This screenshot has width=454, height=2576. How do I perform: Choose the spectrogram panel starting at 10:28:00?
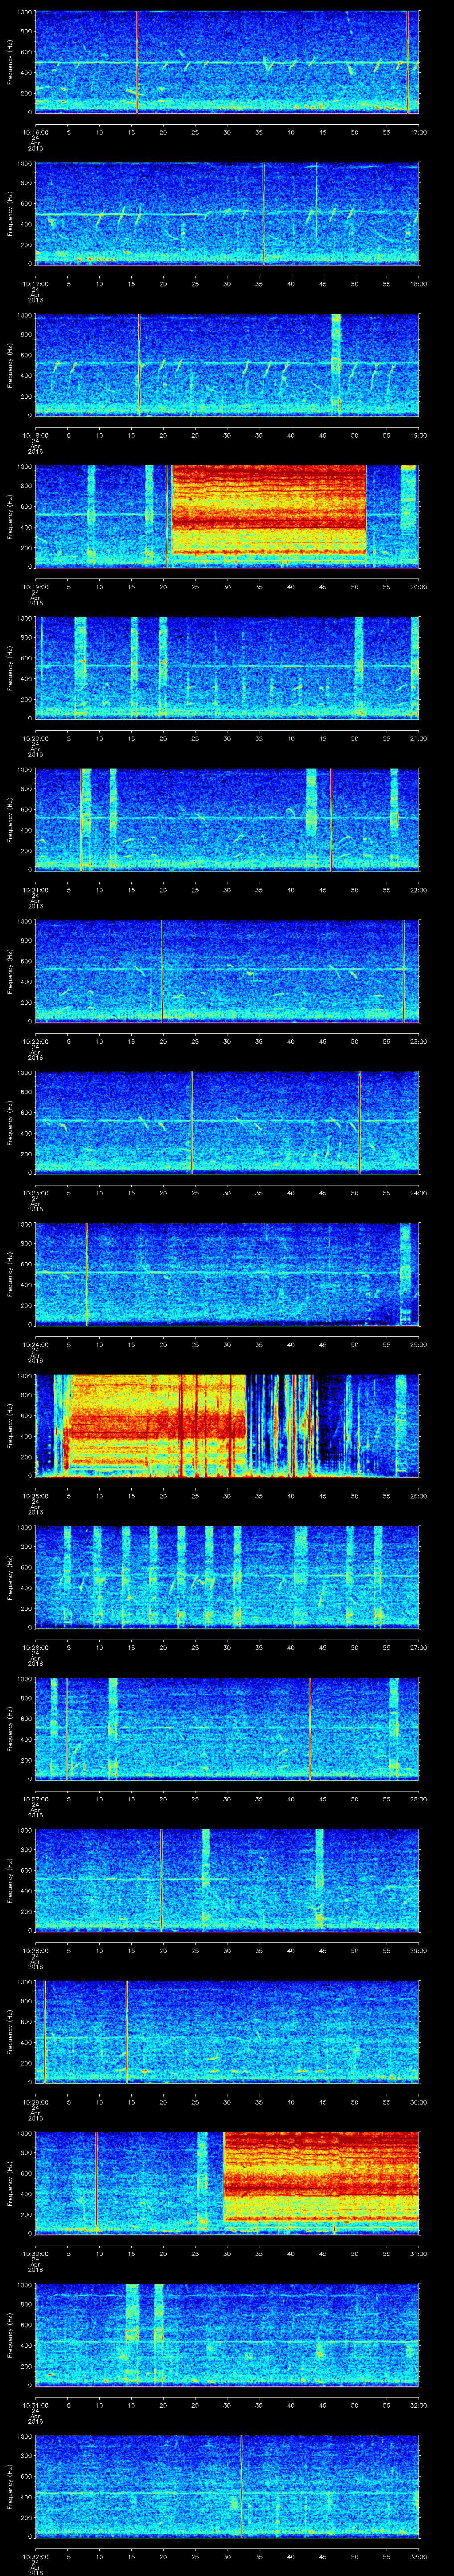click(x=227, y=1880)
